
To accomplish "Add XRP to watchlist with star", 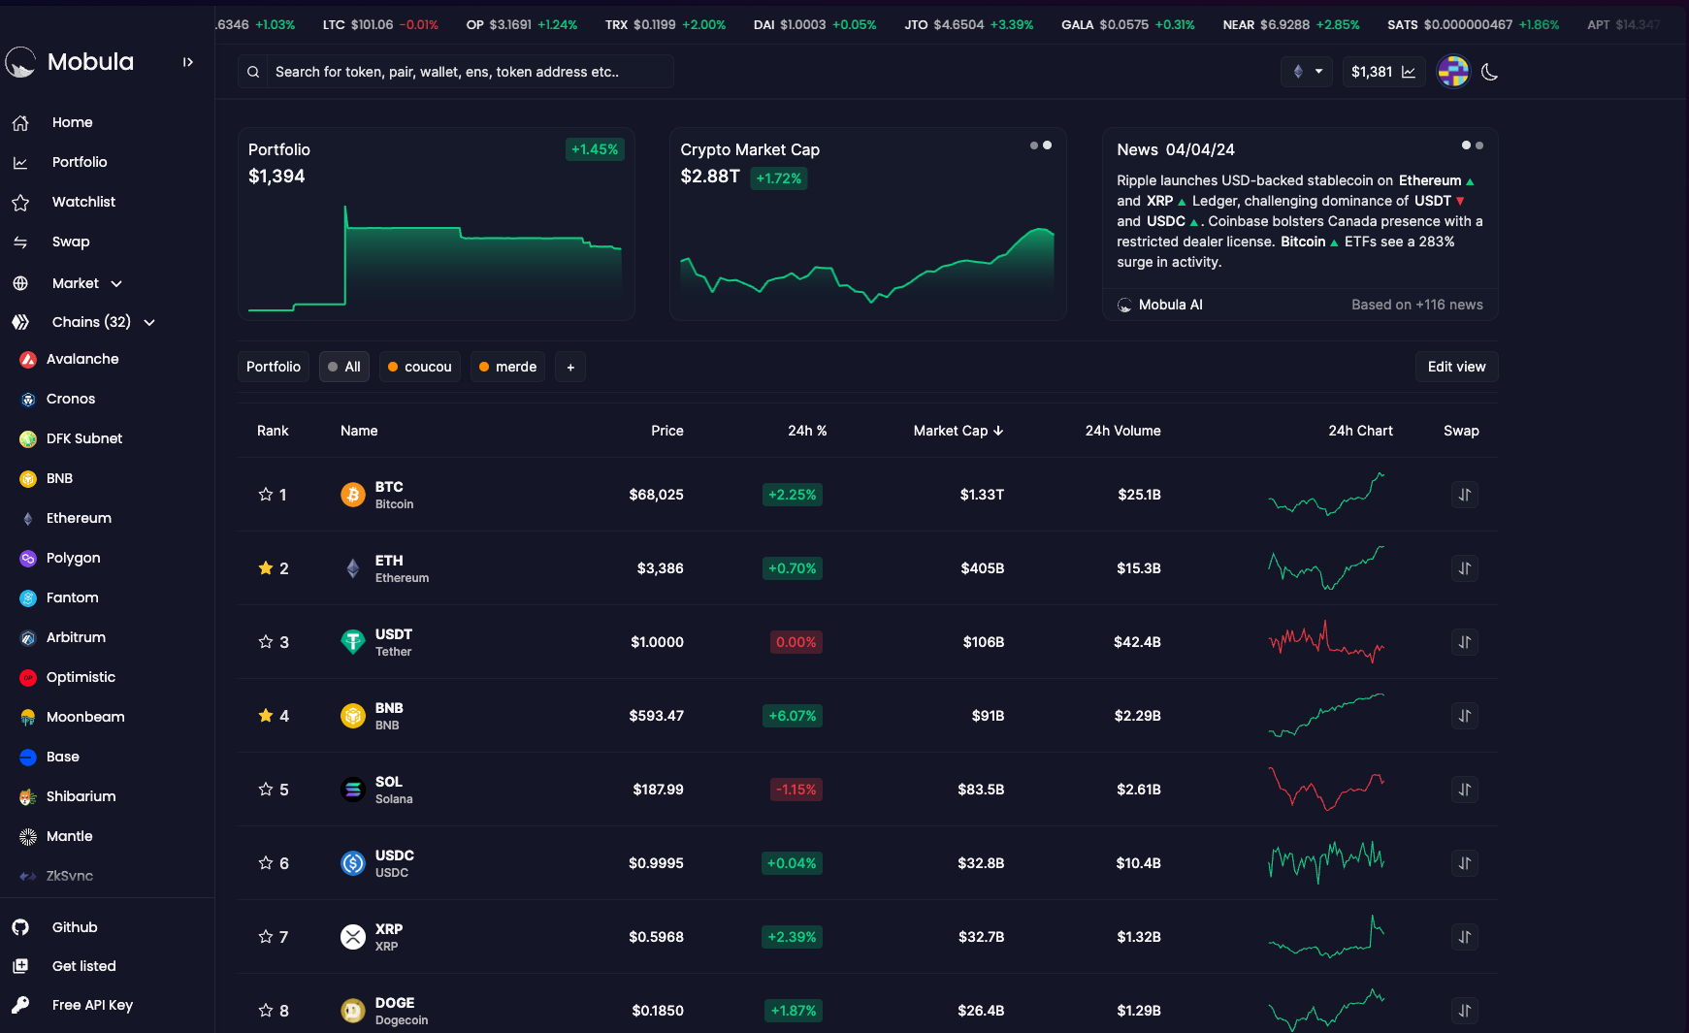I will (266, 937).
